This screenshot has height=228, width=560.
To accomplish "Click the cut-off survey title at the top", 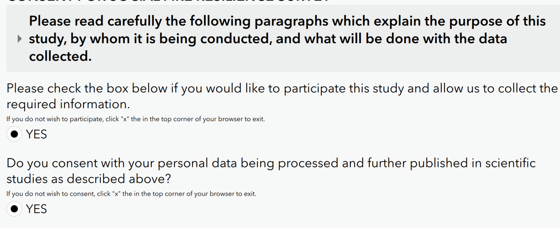I will (x=168, y=2).
